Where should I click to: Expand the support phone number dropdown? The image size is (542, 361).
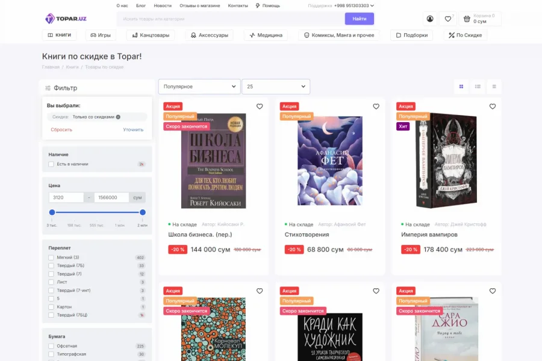coord(372,5)
